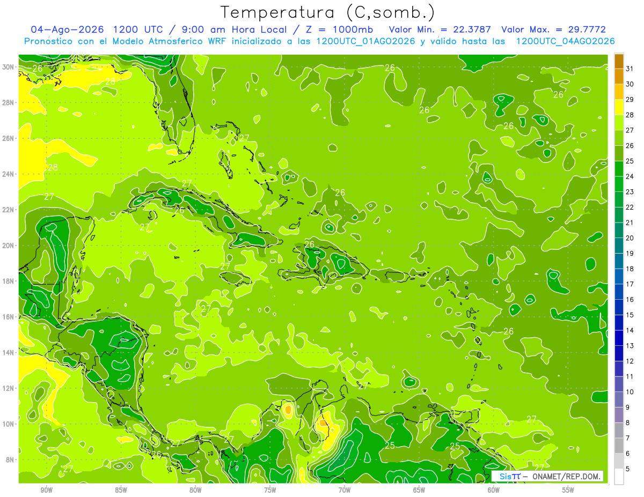Click the yellow color band between 28 and 29
The height and width of the screenshot is (497, 644).
tap(619, 107)
